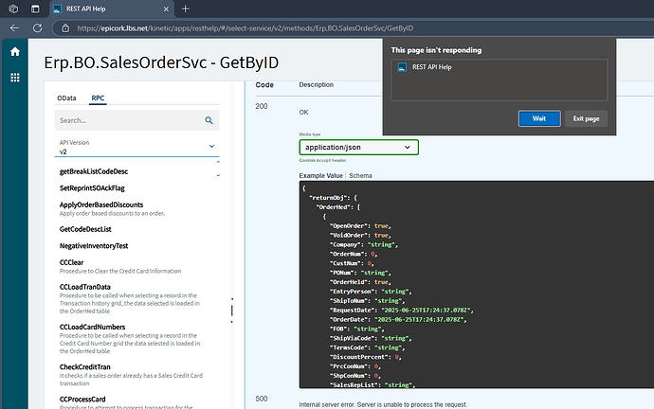Click the Wait button in the dialog
The width and height of the screenshot is (654, 409).
pos(539,118)
